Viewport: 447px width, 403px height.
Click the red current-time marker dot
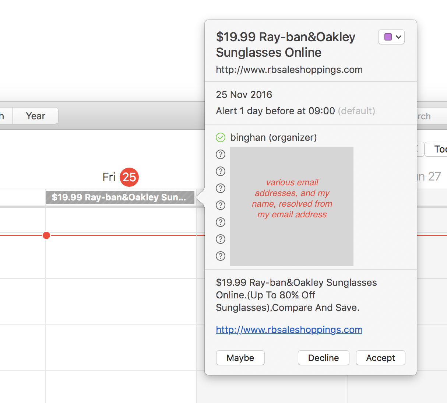[46, 235]
